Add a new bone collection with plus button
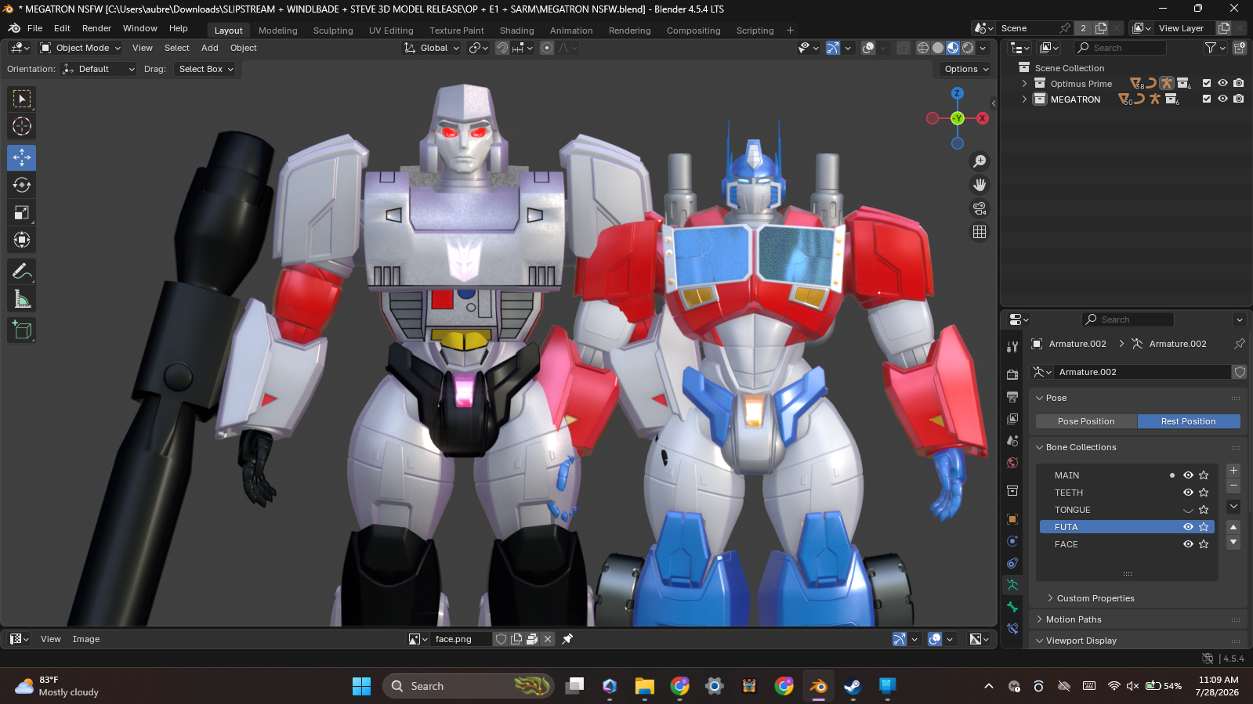This screenshot has width=1253, height=704. pyautogui.click(x=1233, y=471)
